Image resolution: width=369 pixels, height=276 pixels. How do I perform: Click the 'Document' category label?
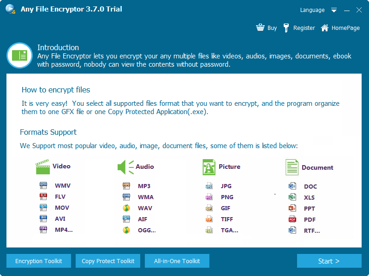(317, 167)
